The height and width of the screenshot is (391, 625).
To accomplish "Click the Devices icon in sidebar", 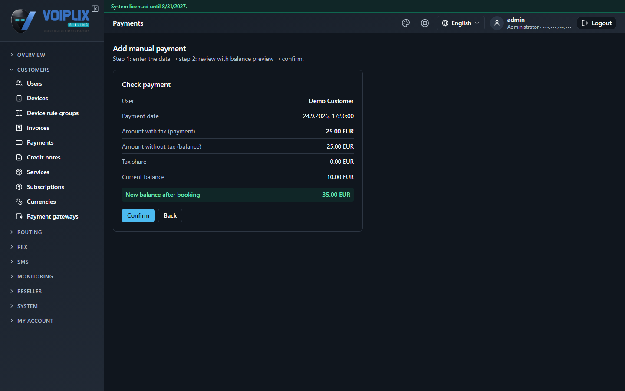I will click(x=19, y=98).
